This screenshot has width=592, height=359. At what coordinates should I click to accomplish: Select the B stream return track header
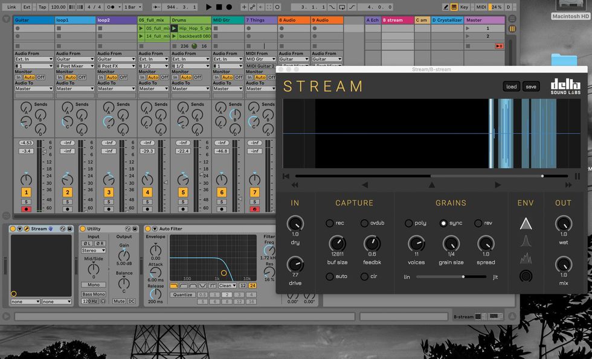[x=397, y=20]
